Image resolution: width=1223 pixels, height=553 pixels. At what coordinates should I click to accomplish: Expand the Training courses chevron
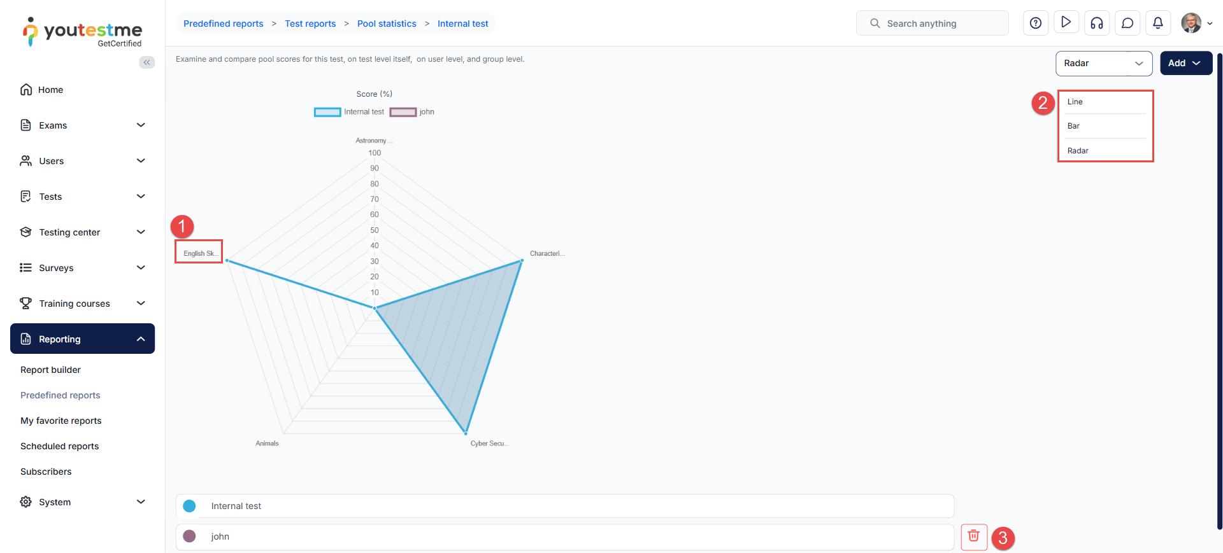[141, 304]
